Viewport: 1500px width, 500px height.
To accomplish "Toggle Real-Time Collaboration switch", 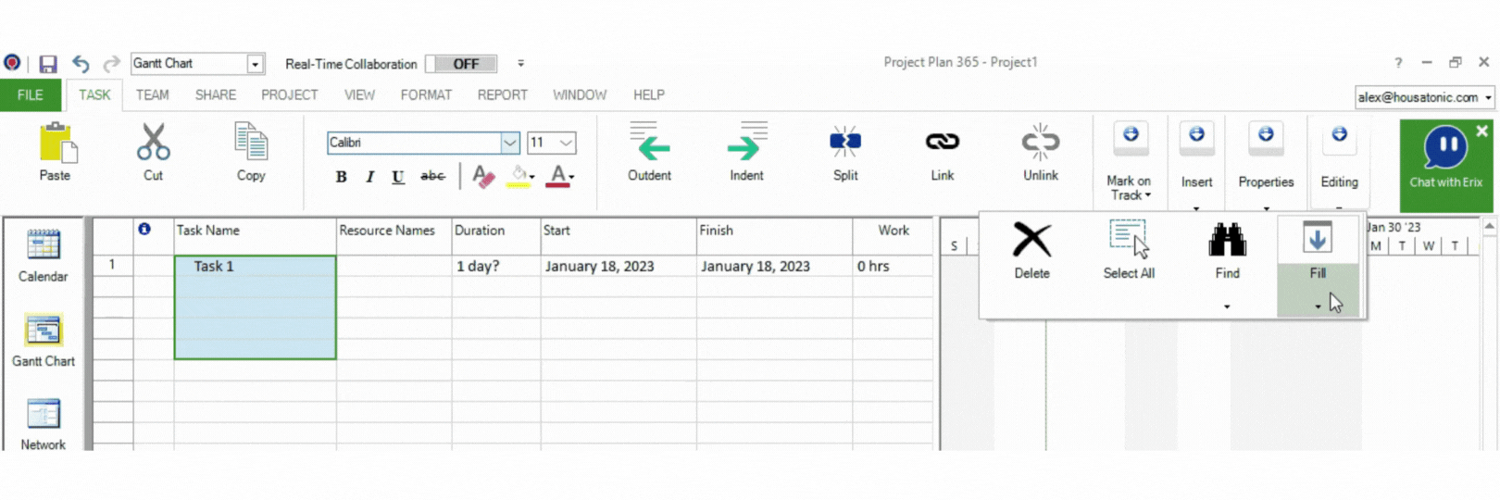I will click(461, 64).
